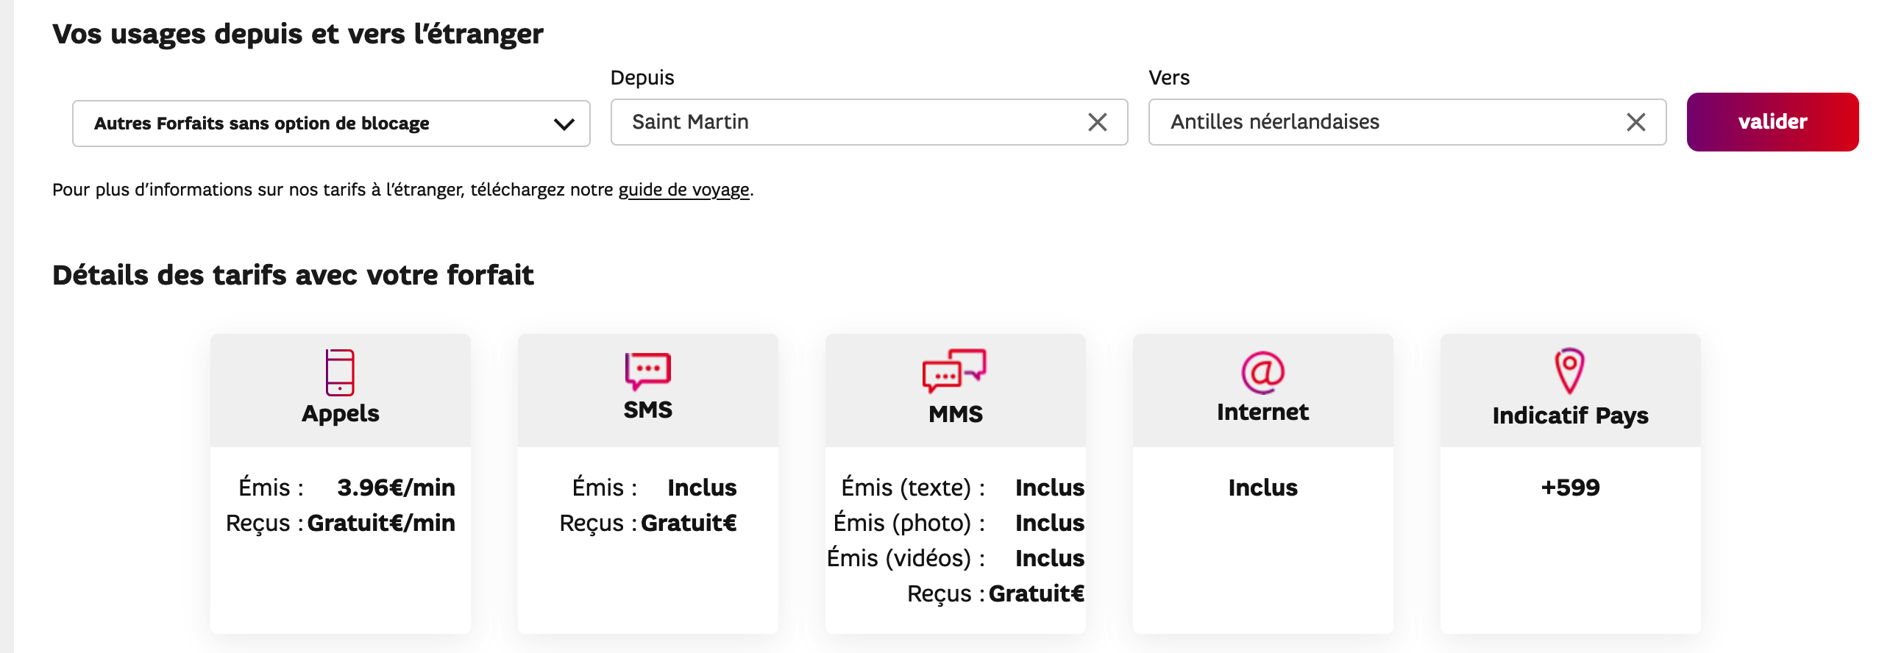Click the Depuis country input field
1879x653 pixels.
click(846, 122)
